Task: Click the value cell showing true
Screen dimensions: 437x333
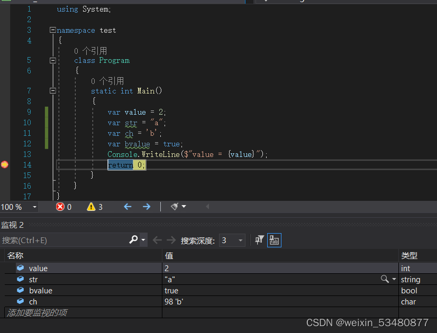Action: pyautogui.click(x=280, y=290)
